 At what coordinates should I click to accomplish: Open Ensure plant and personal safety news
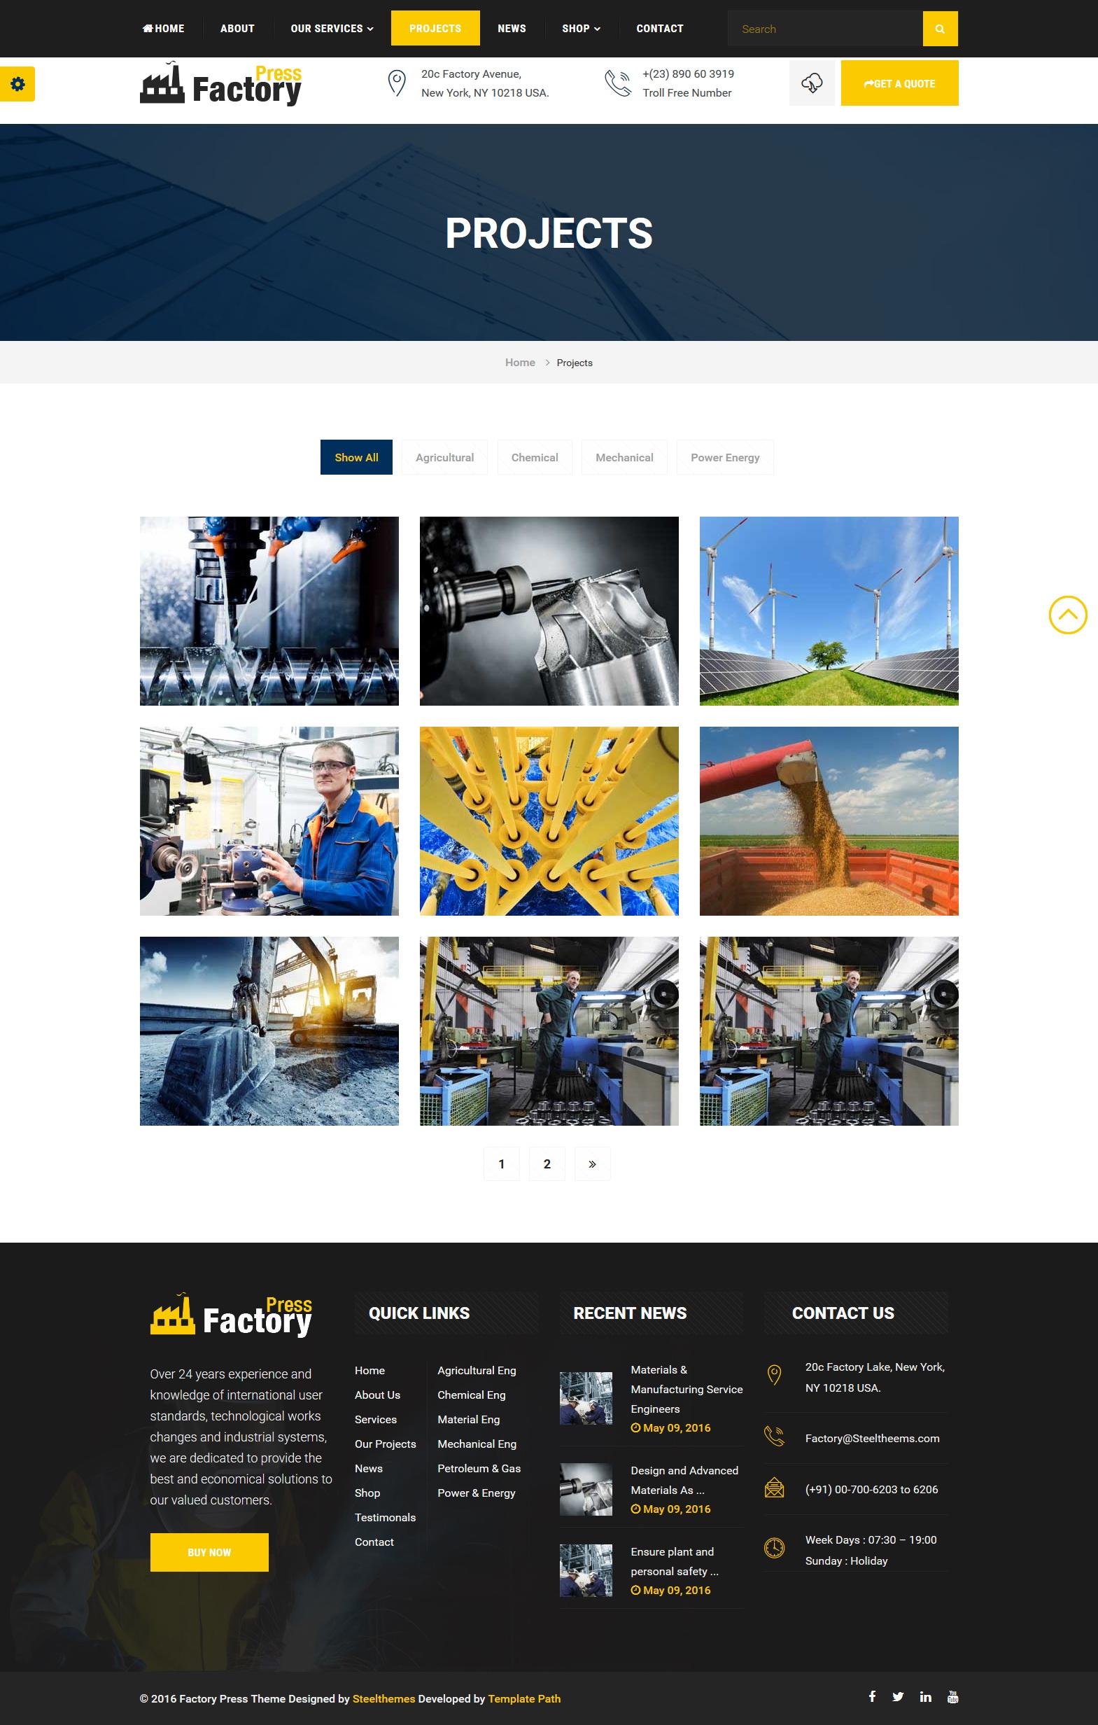pyautogui.click(x=674, y=1561)
